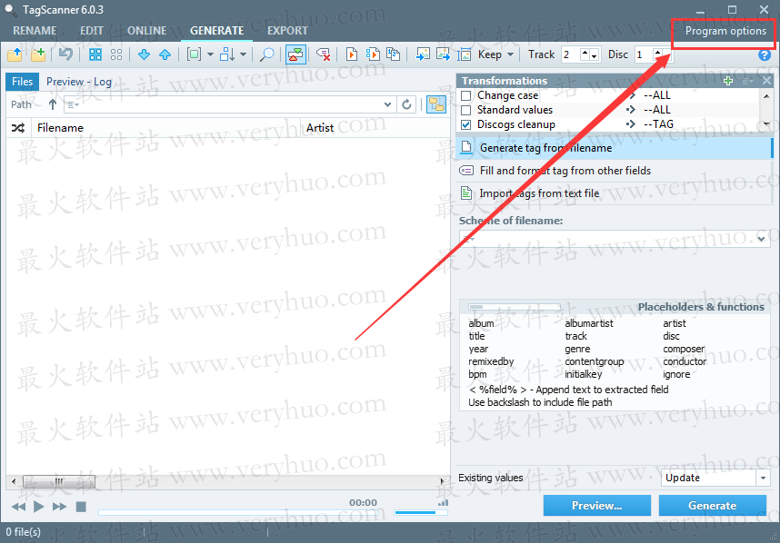Screen dimensions: 780x543
Task: Click the cover resize icon before Keep
Action: point(465,54)
